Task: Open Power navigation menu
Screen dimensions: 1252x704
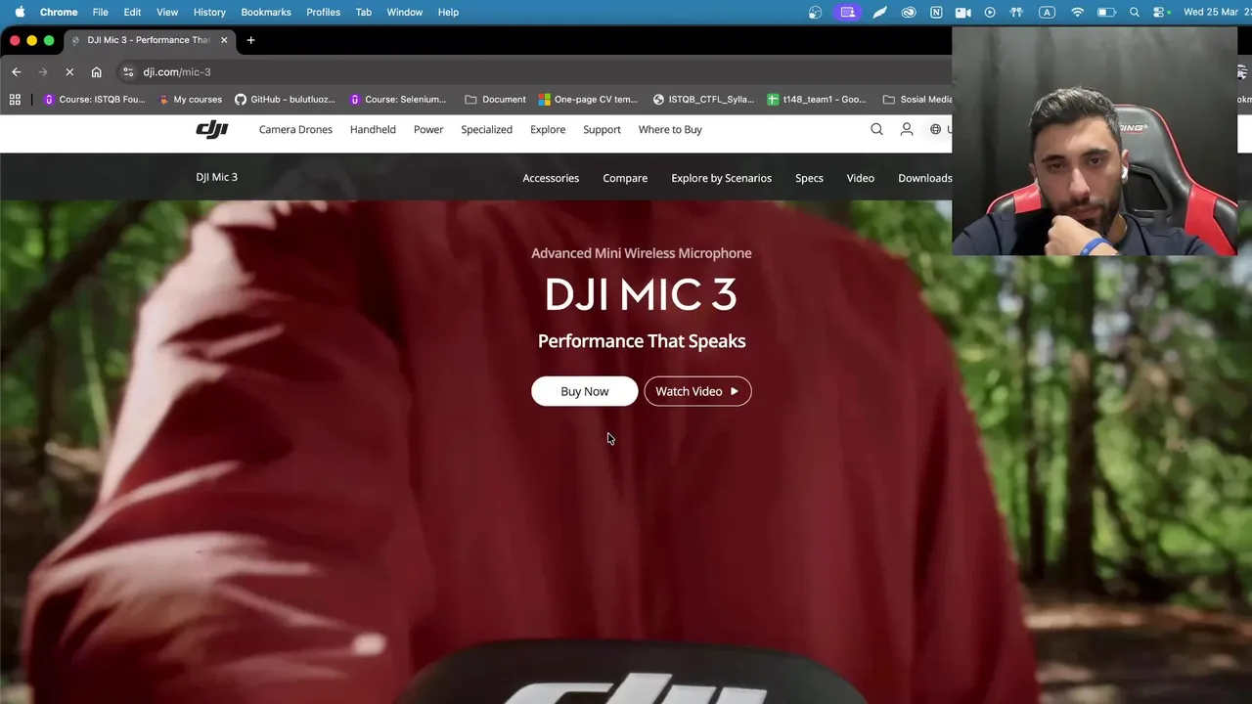Action: click(428, 129)
